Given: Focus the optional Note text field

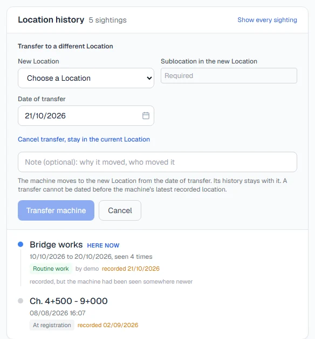Looking at the screenshot, I should (157, 162).
